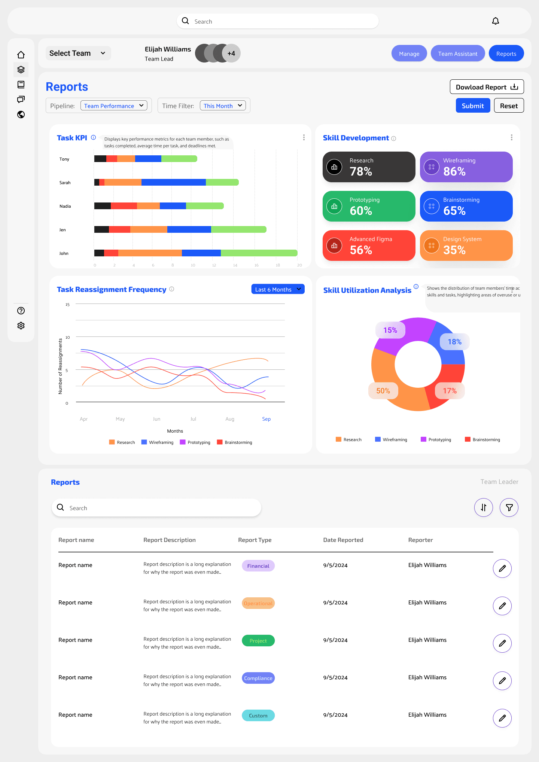539x762 pixels.
Task: Open Task KPI three-dot menu
Action: pos(304,138)
